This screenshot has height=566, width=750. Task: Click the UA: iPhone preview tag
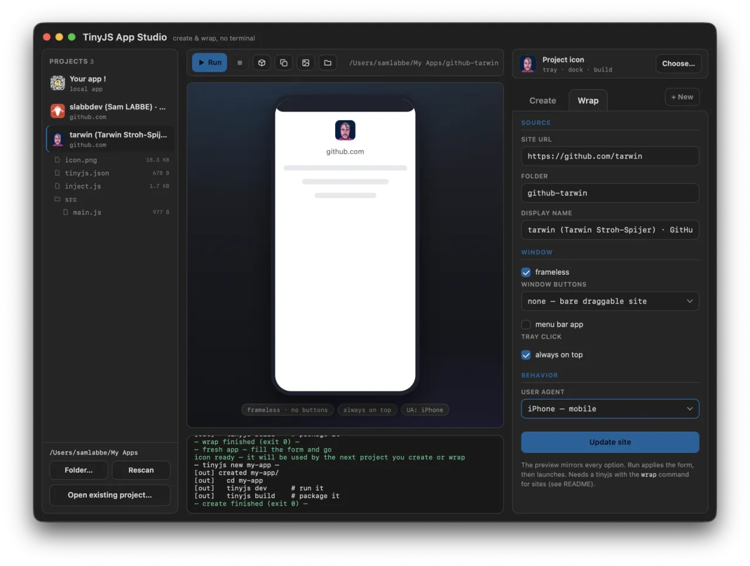[x=425, y=410]
